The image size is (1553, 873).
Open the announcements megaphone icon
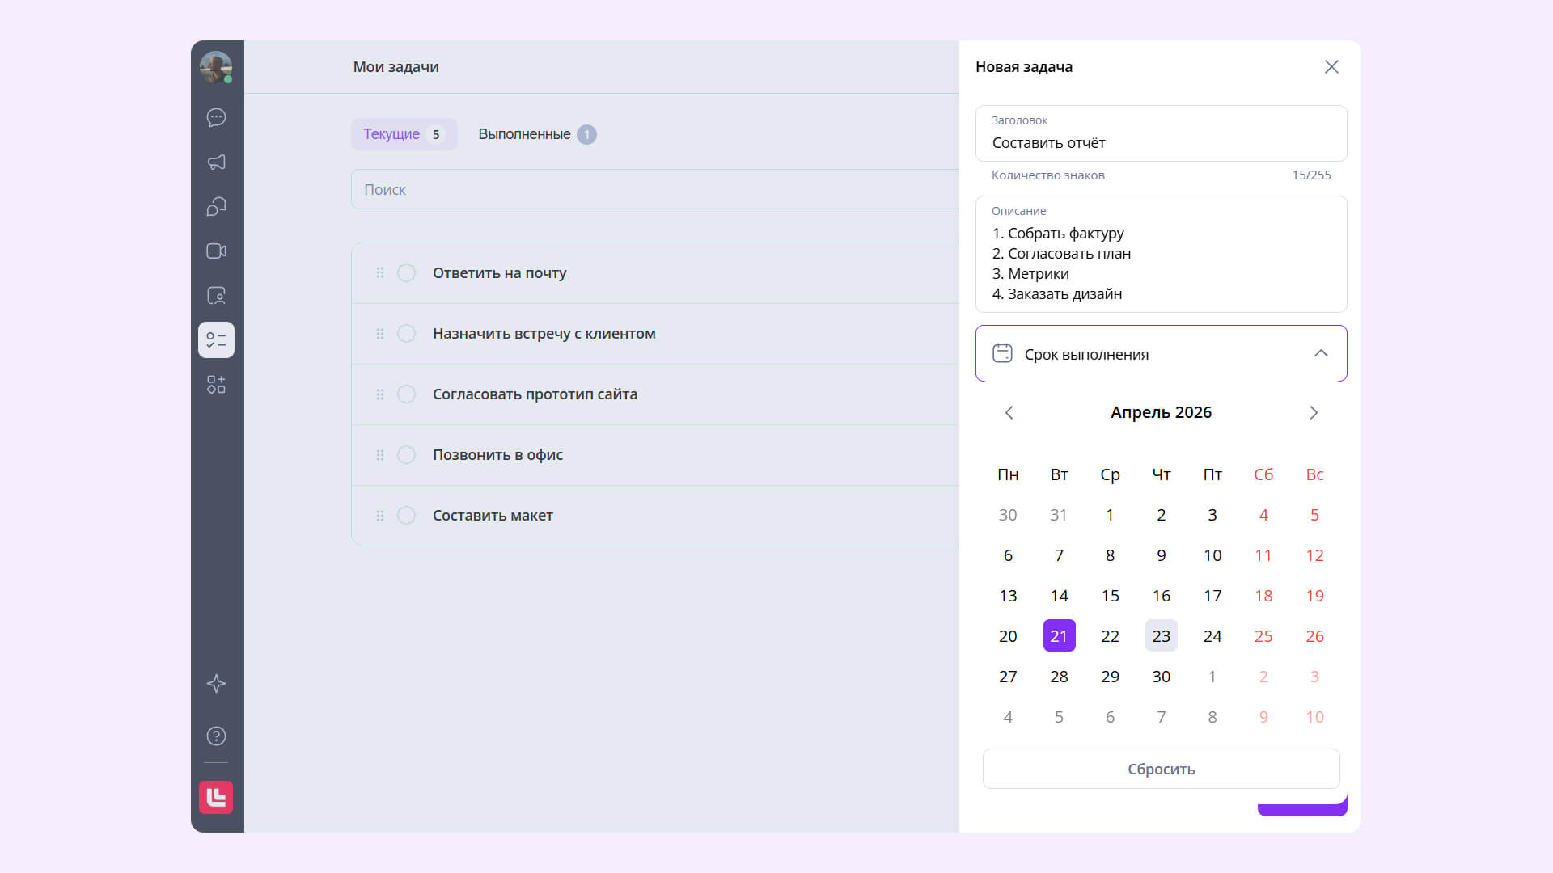click(216, 162)
